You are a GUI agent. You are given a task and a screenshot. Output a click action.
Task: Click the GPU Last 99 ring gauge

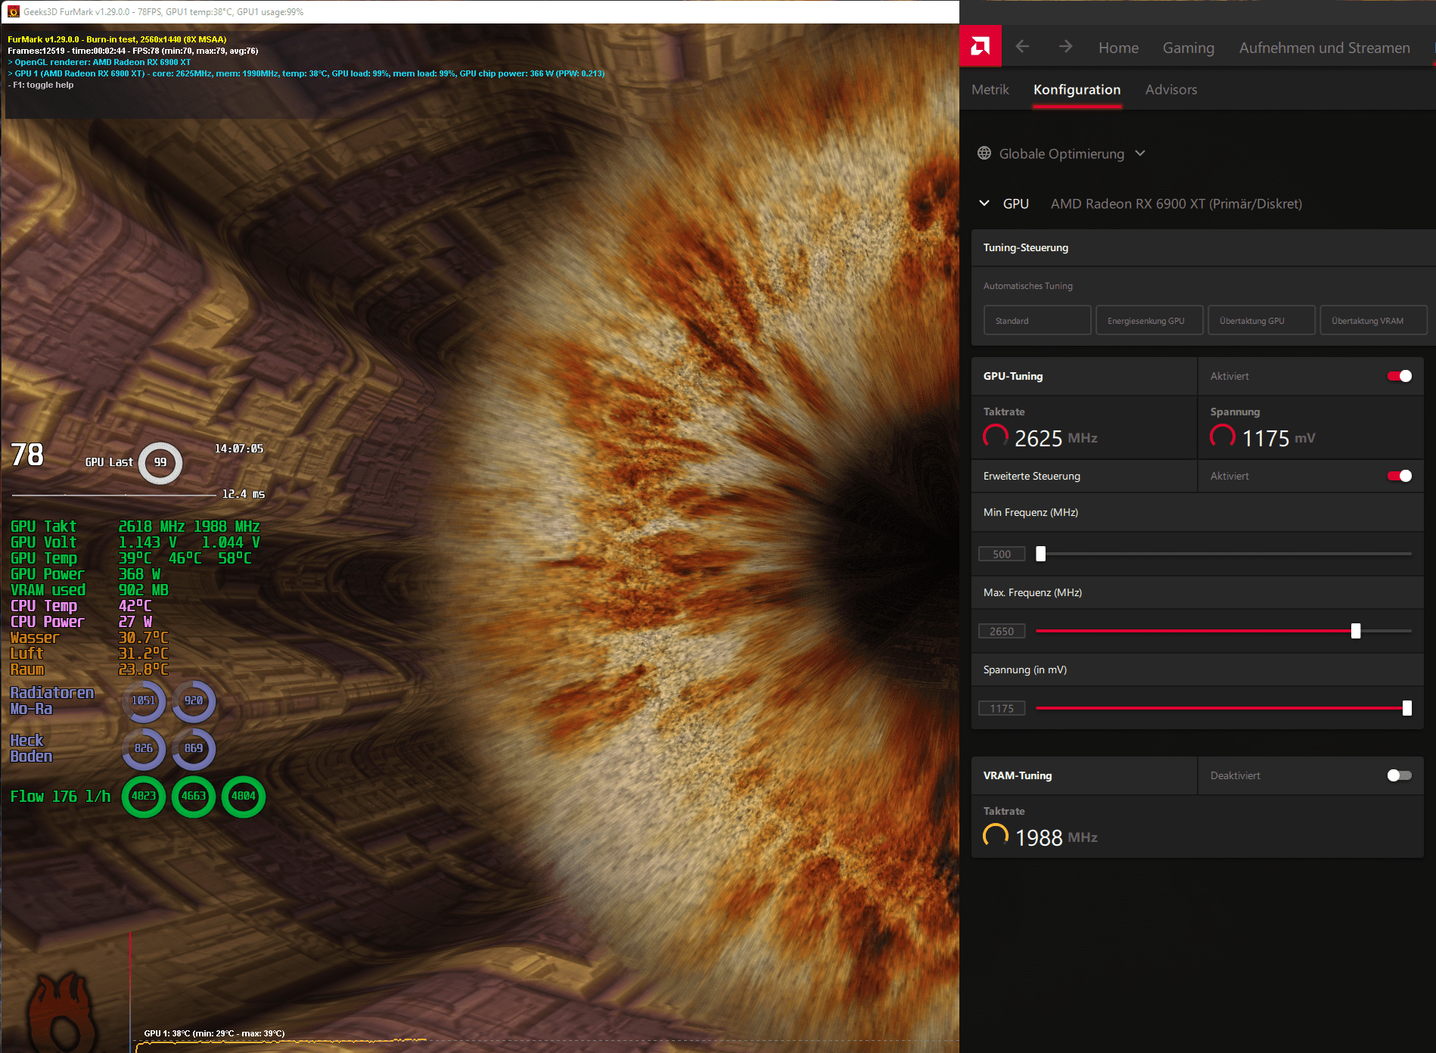point(160,462)
